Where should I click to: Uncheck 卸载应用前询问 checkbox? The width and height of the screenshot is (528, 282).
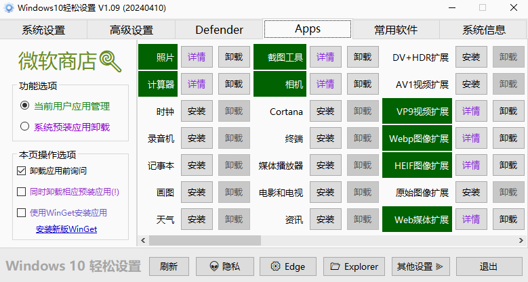coord(22,170)
